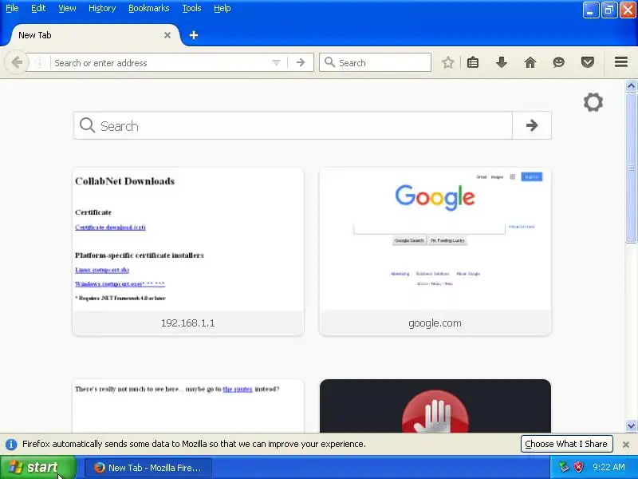Focus the new tab page Search field
The image size is (638, 479).
point(293,125)
